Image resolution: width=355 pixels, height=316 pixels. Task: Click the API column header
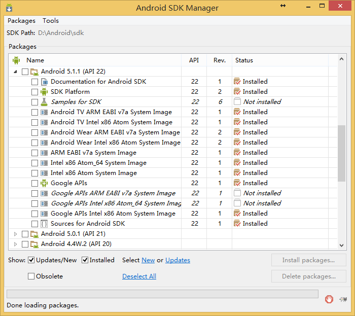click(x=194, y=60)
